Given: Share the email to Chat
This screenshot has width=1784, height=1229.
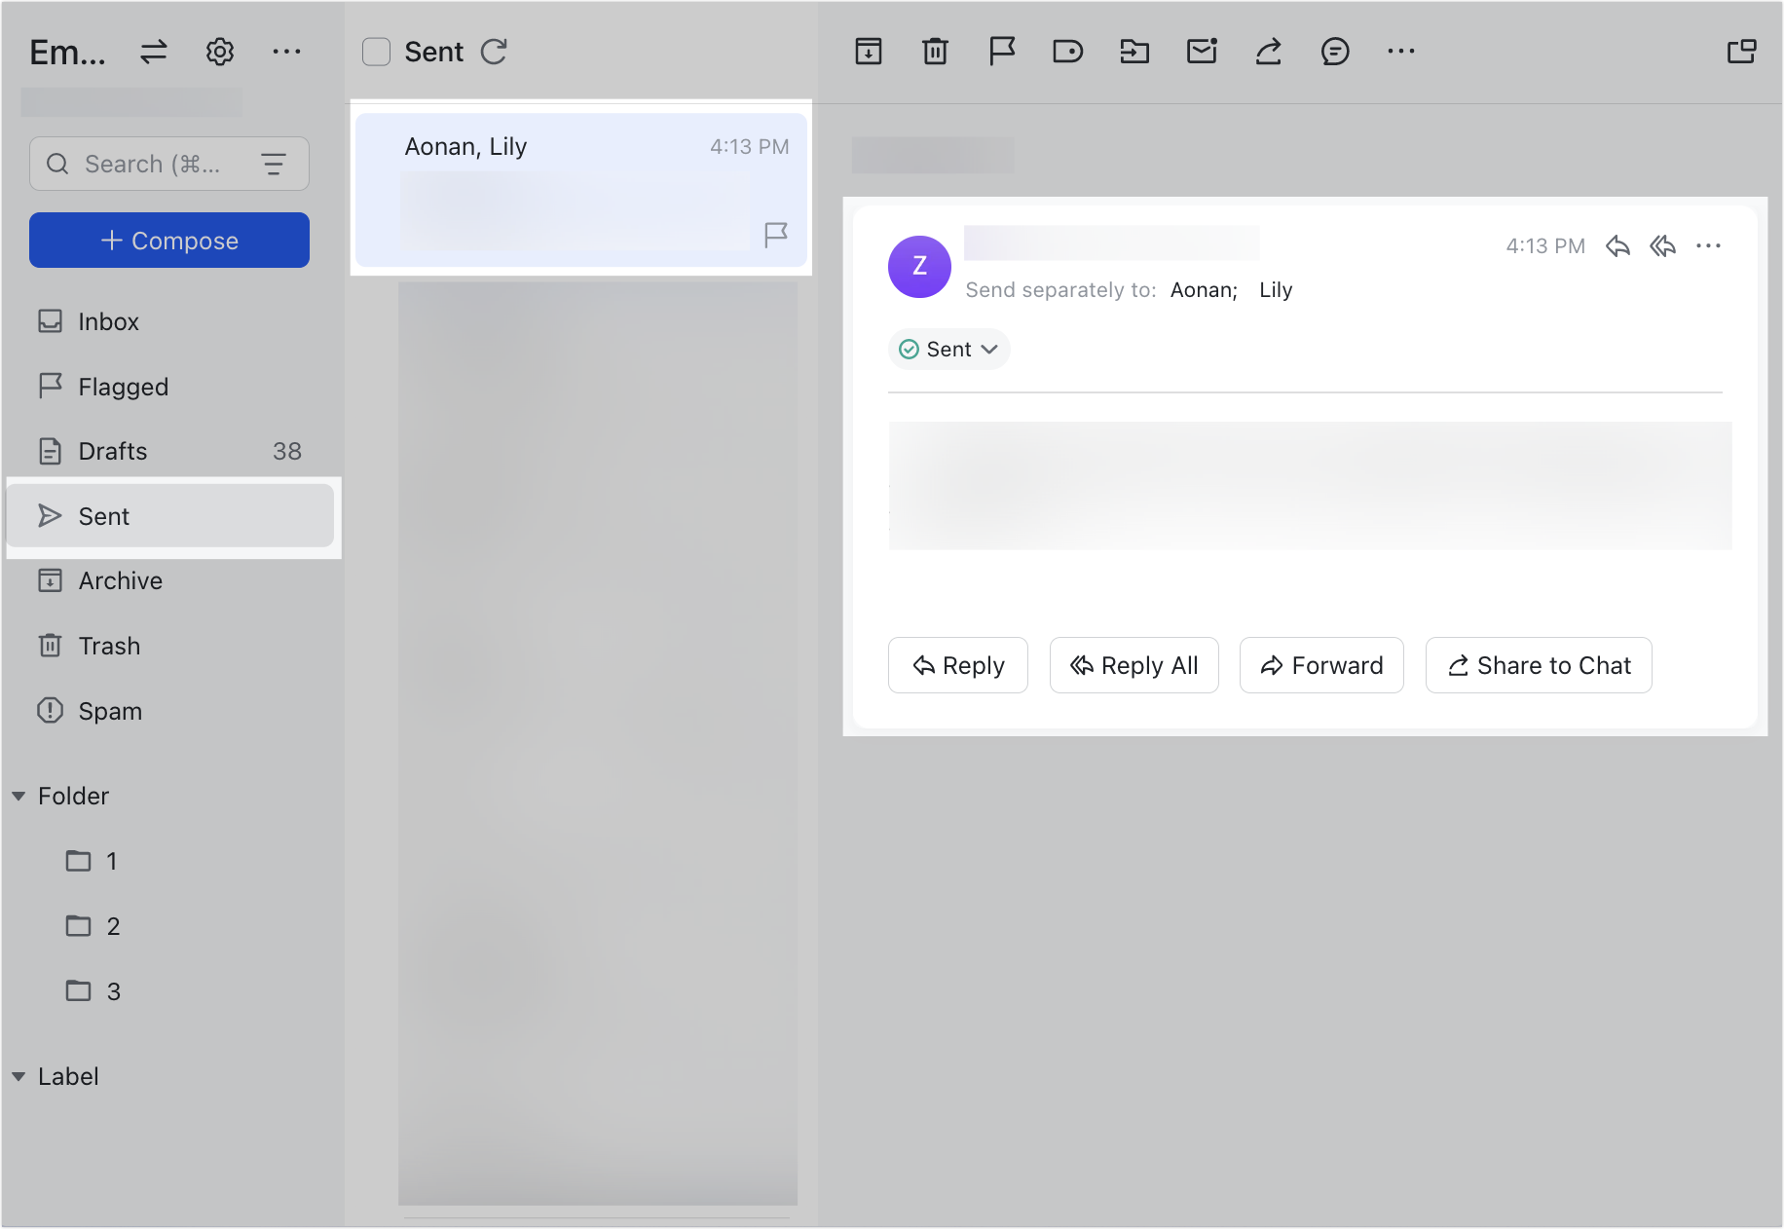Looking at the screenshot, I should tap(1538, 665).
